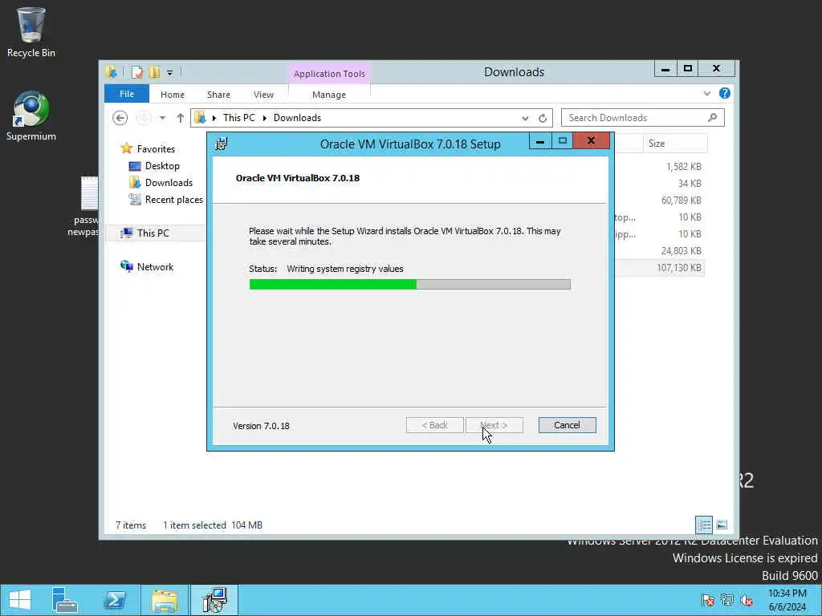Click the disabled Back button in Setup

pos(434,425)
